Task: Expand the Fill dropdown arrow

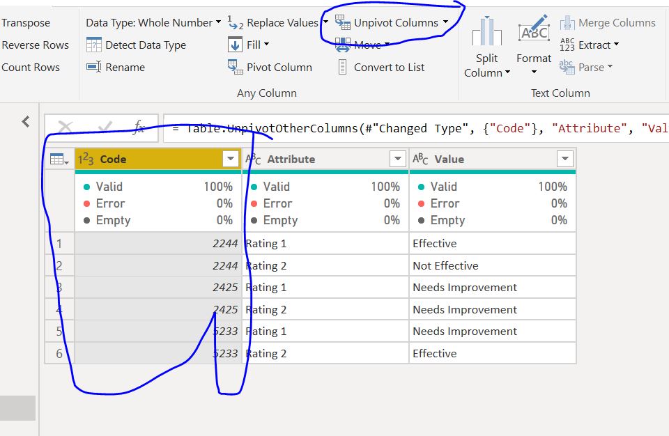Action: [x=267, y=44]
